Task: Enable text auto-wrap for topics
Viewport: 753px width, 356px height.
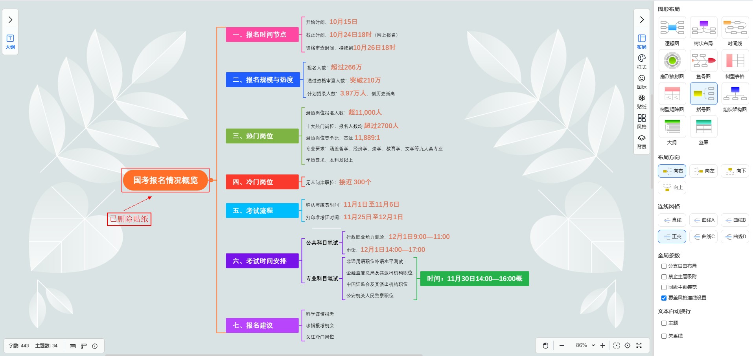Action: coord(664,323)
